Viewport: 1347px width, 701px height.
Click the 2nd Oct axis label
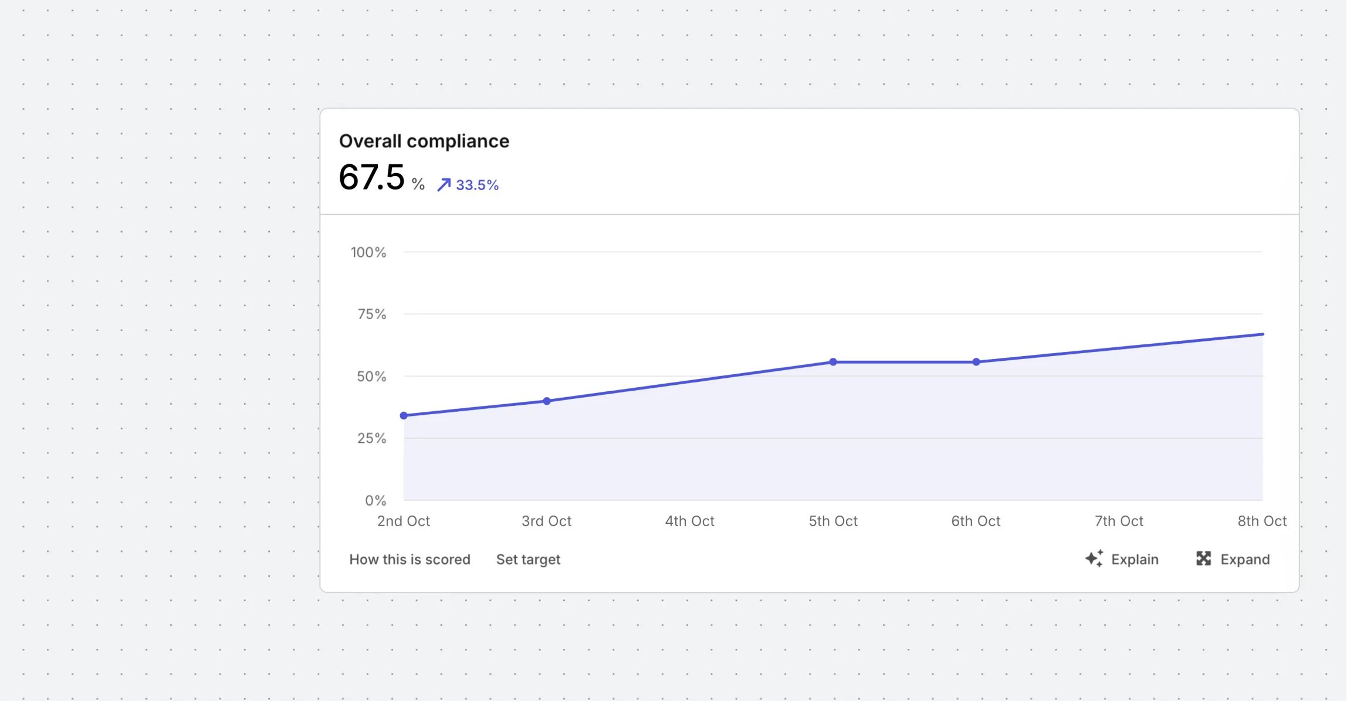[404, 521]
